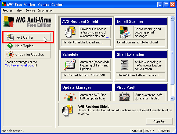
Task: Minimize the Control Center window
Action: 160,5
